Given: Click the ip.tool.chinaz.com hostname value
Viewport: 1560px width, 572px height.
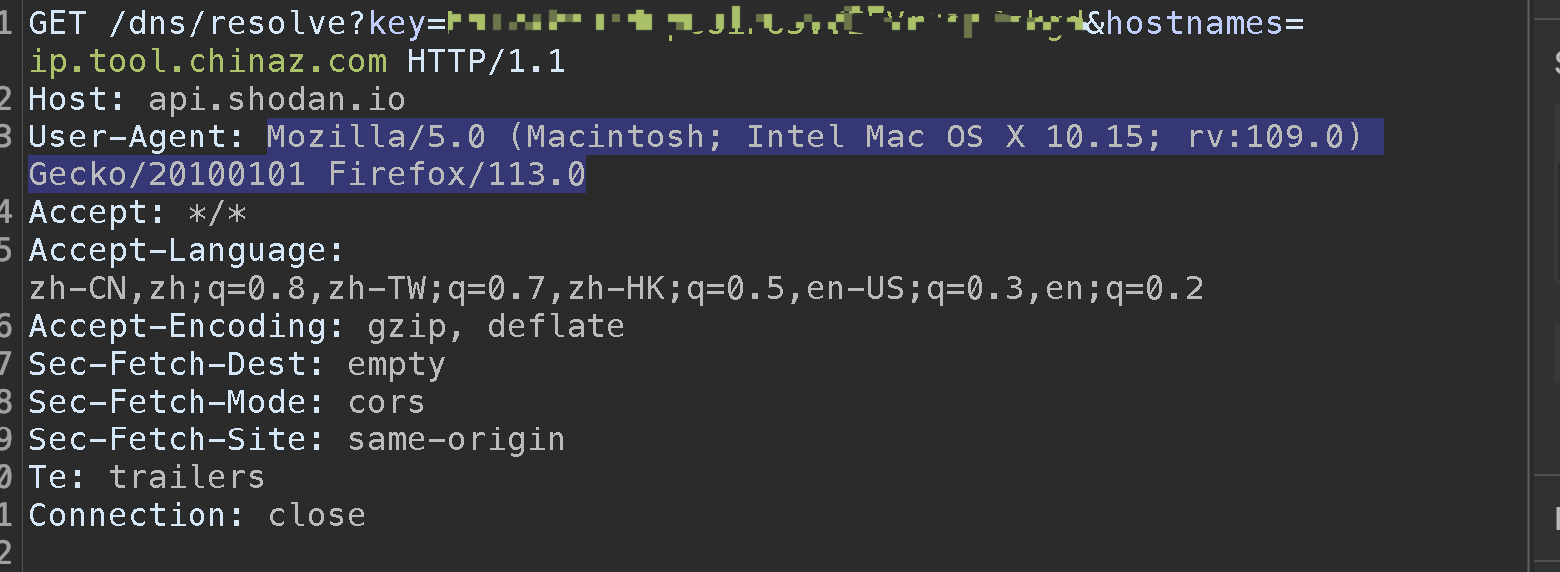Looking at the screenshot, I should pos(207,61).
